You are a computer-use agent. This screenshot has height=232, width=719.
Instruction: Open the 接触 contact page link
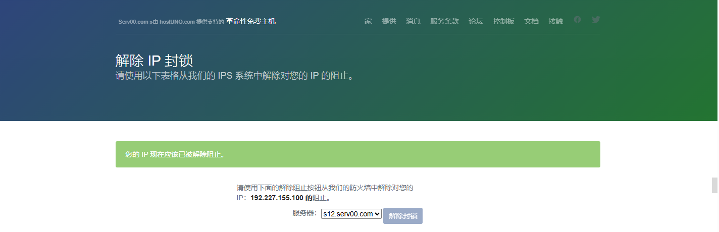point(555,21)
